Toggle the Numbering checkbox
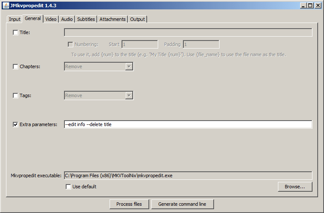 tap(70, 44)
